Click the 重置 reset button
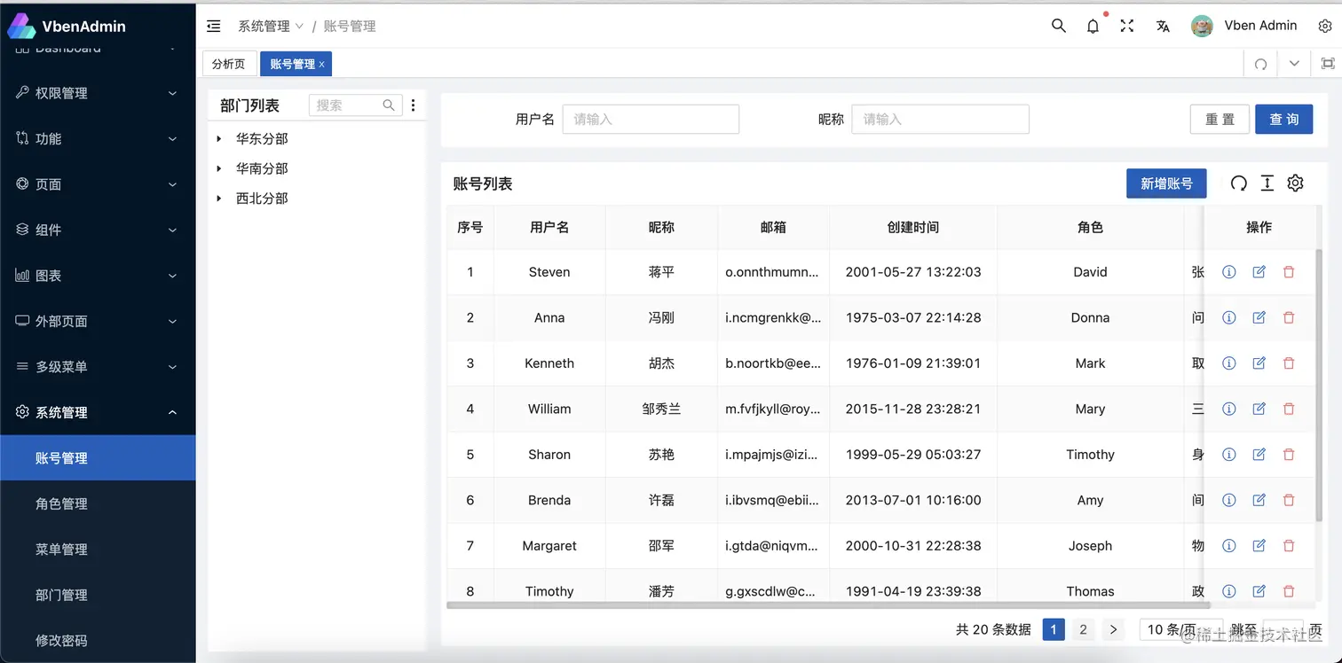The width and height of the screenshot is (1342, 663). 1220,119
